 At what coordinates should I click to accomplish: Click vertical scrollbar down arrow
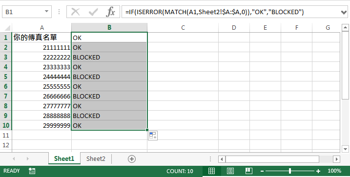click(x=345, y=149)
